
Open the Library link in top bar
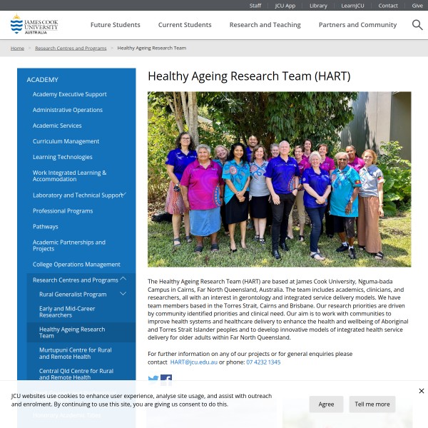tap(318, 5)
